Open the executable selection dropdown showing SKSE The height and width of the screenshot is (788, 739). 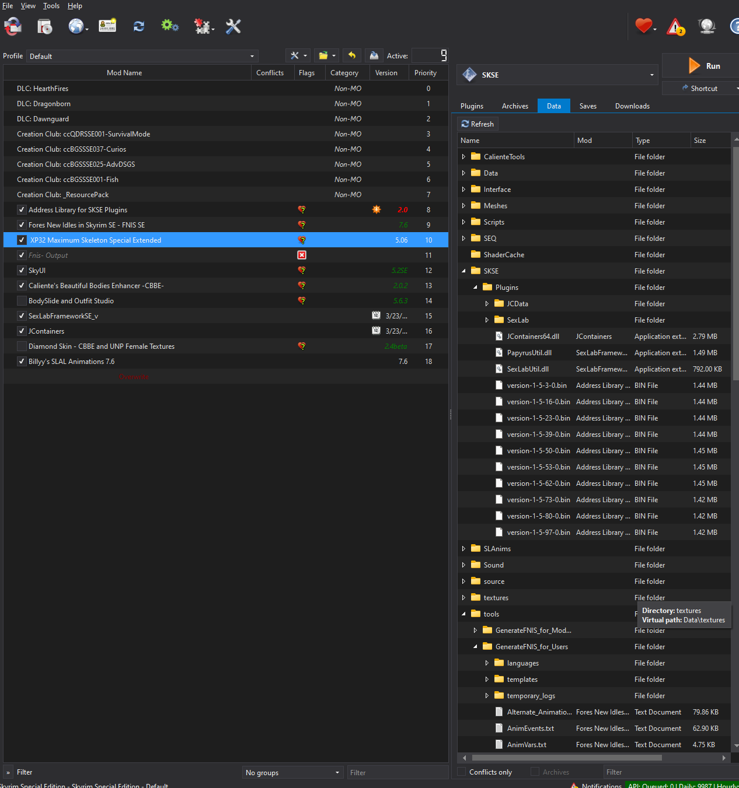(x=650, y=75)
